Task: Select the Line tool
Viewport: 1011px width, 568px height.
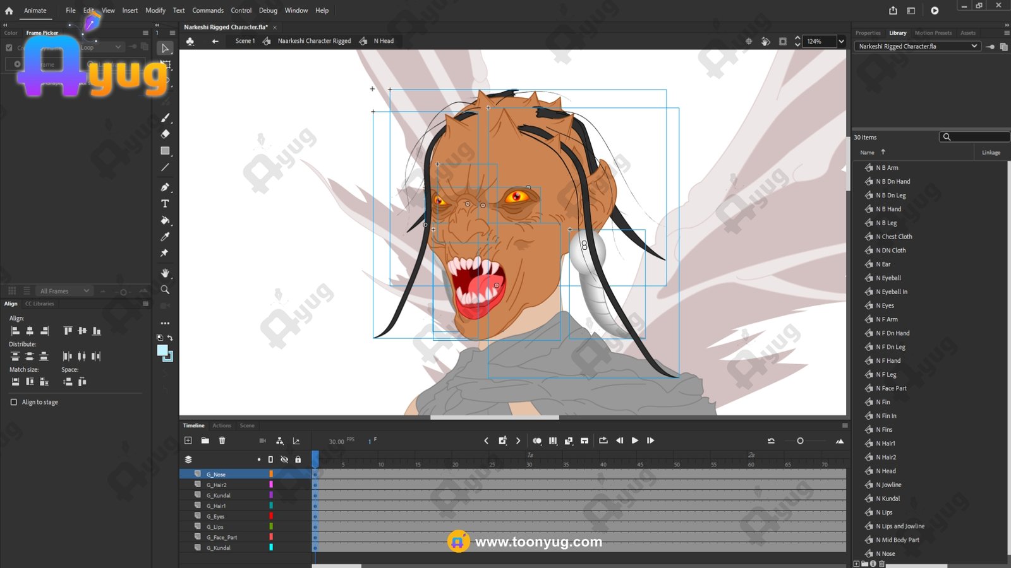Action: coord(165,167)
